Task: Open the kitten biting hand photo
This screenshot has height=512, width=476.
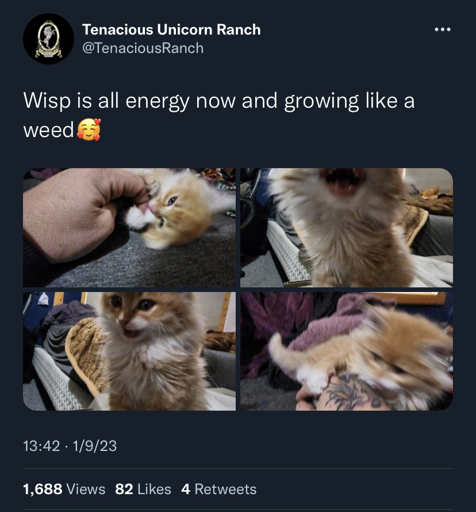Action: coord(129,227)
